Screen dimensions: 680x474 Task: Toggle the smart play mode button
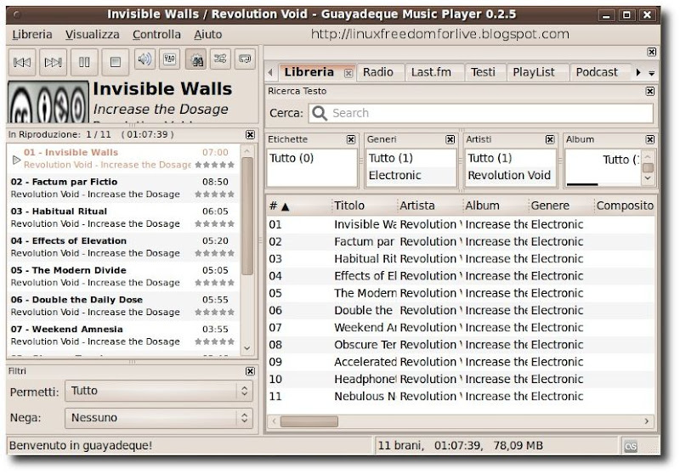click(196, 59)
